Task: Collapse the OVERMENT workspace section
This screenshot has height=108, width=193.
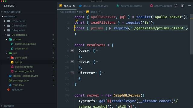Action: (x=2, y=16)
